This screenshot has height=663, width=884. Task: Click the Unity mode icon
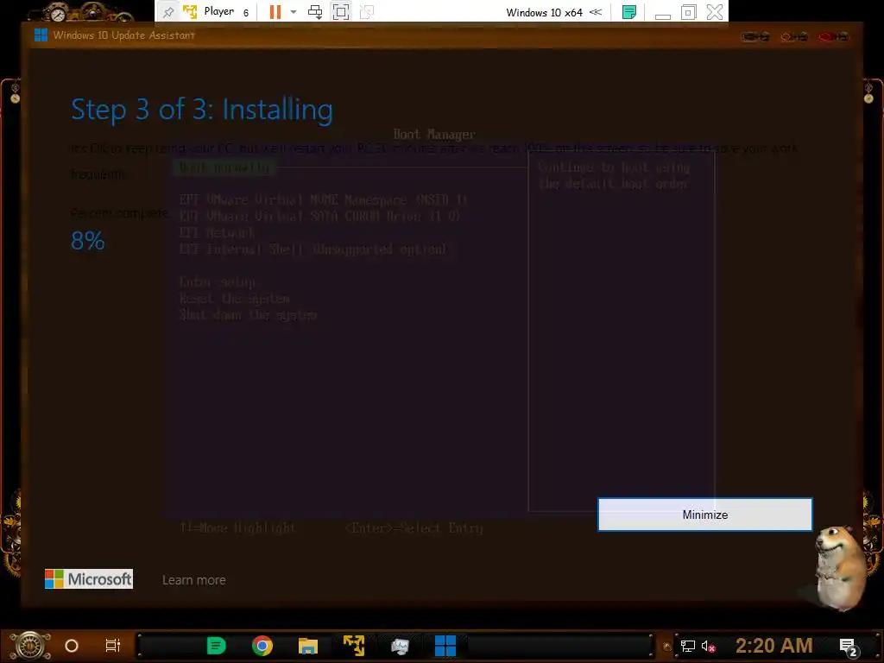[366, 12]
